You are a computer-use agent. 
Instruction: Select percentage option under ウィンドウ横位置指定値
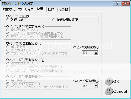[37, 54]
